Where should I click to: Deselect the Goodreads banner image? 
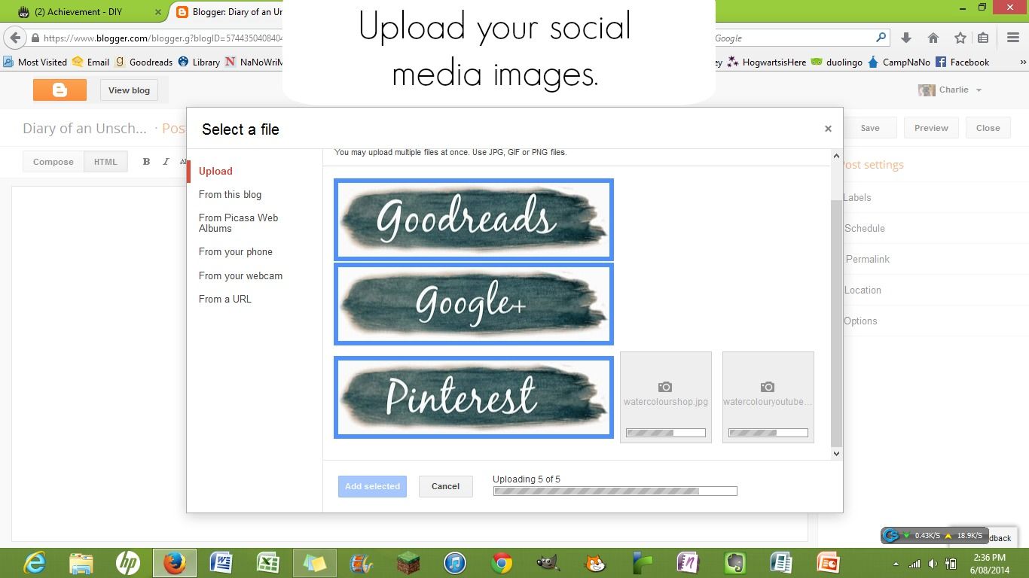(473, 219)
